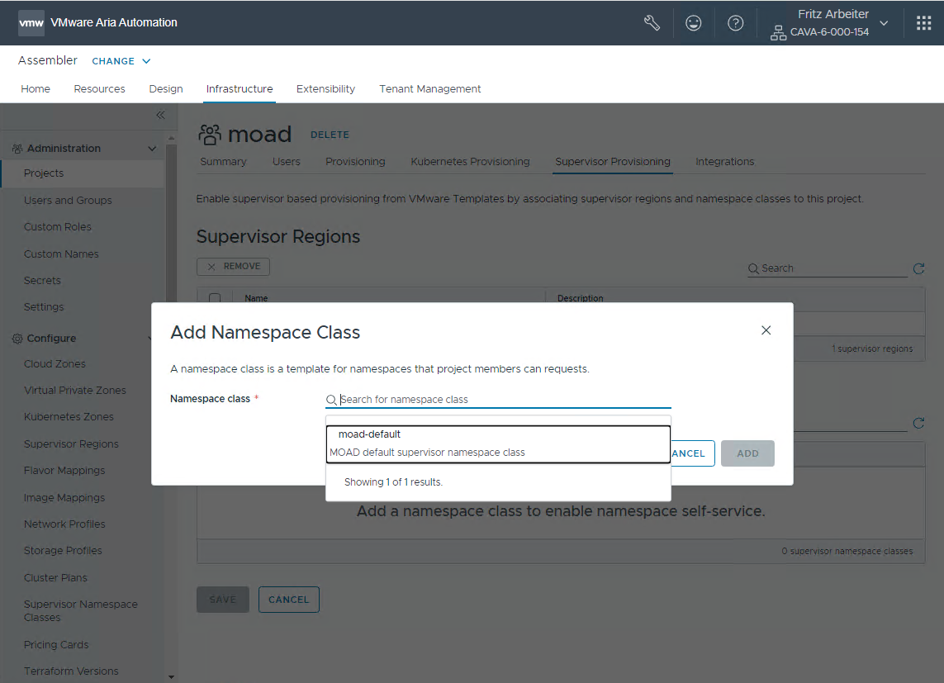Focus the namespace class search field
The image size is (944, 683).
point(498,400)
